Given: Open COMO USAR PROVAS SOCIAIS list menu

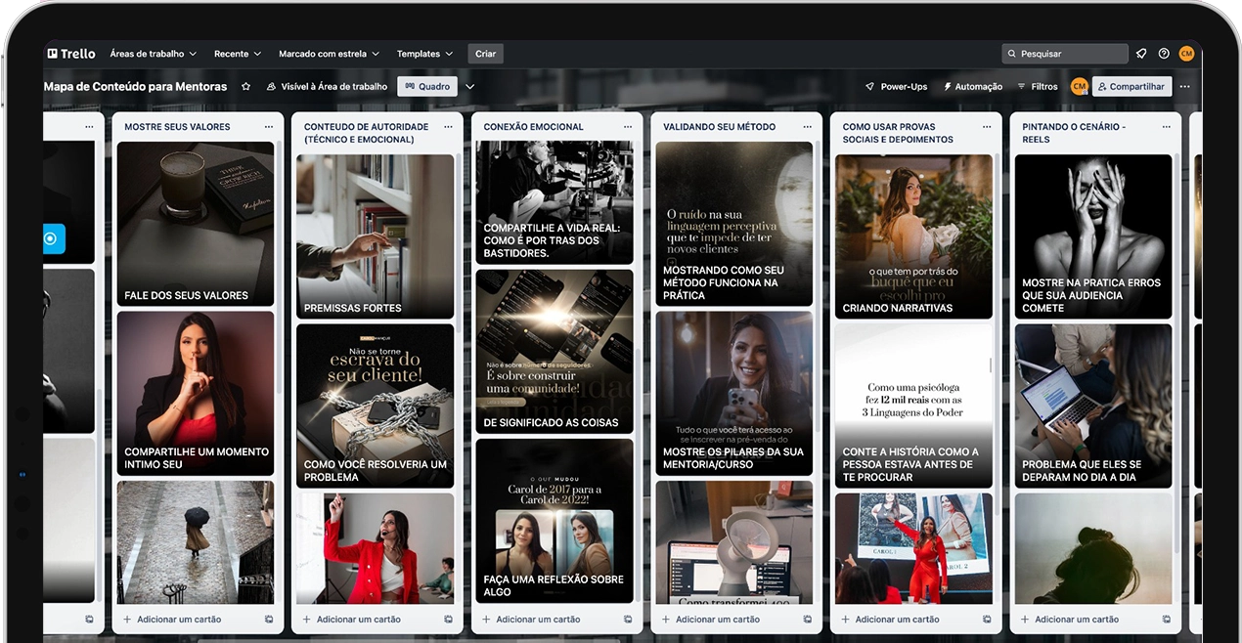Looking at the screenshot, I should (x=987, y=127).
